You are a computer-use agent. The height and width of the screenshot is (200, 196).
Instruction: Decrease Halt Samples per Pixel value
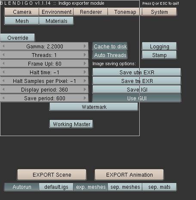pyautogui.click(x=3, y=81)
